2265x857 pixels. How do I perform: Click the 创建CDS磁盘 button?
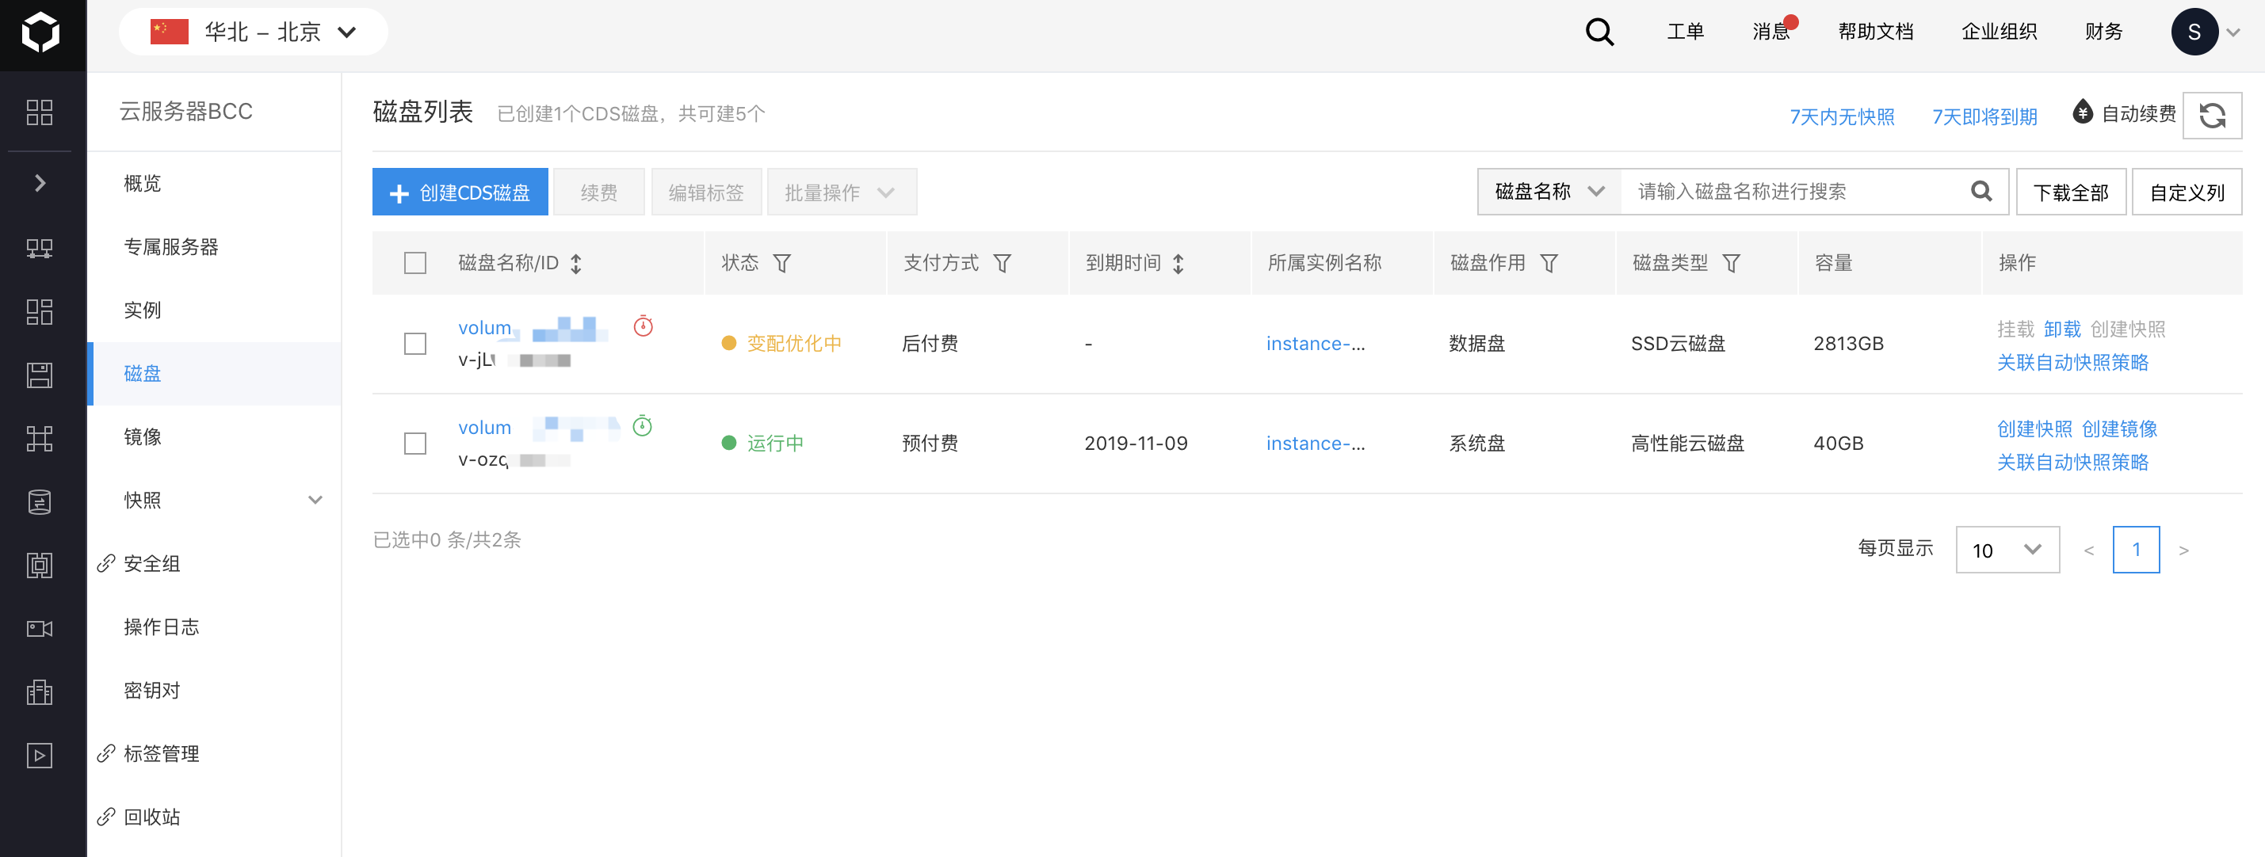[x=460, y=192]
